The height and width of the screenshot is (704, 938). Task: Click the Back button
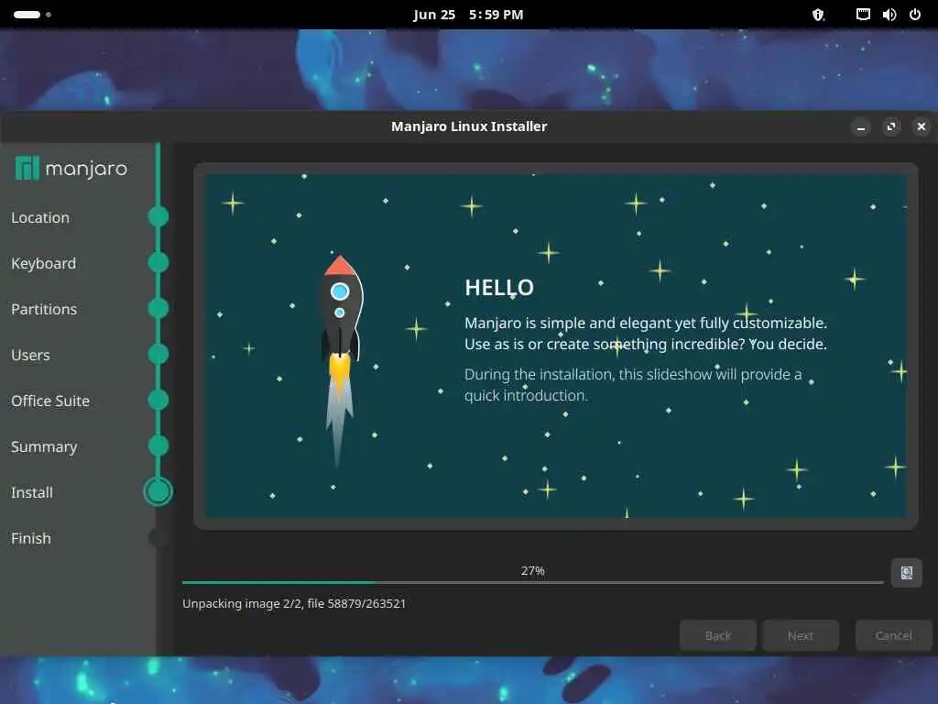[718, 635]
